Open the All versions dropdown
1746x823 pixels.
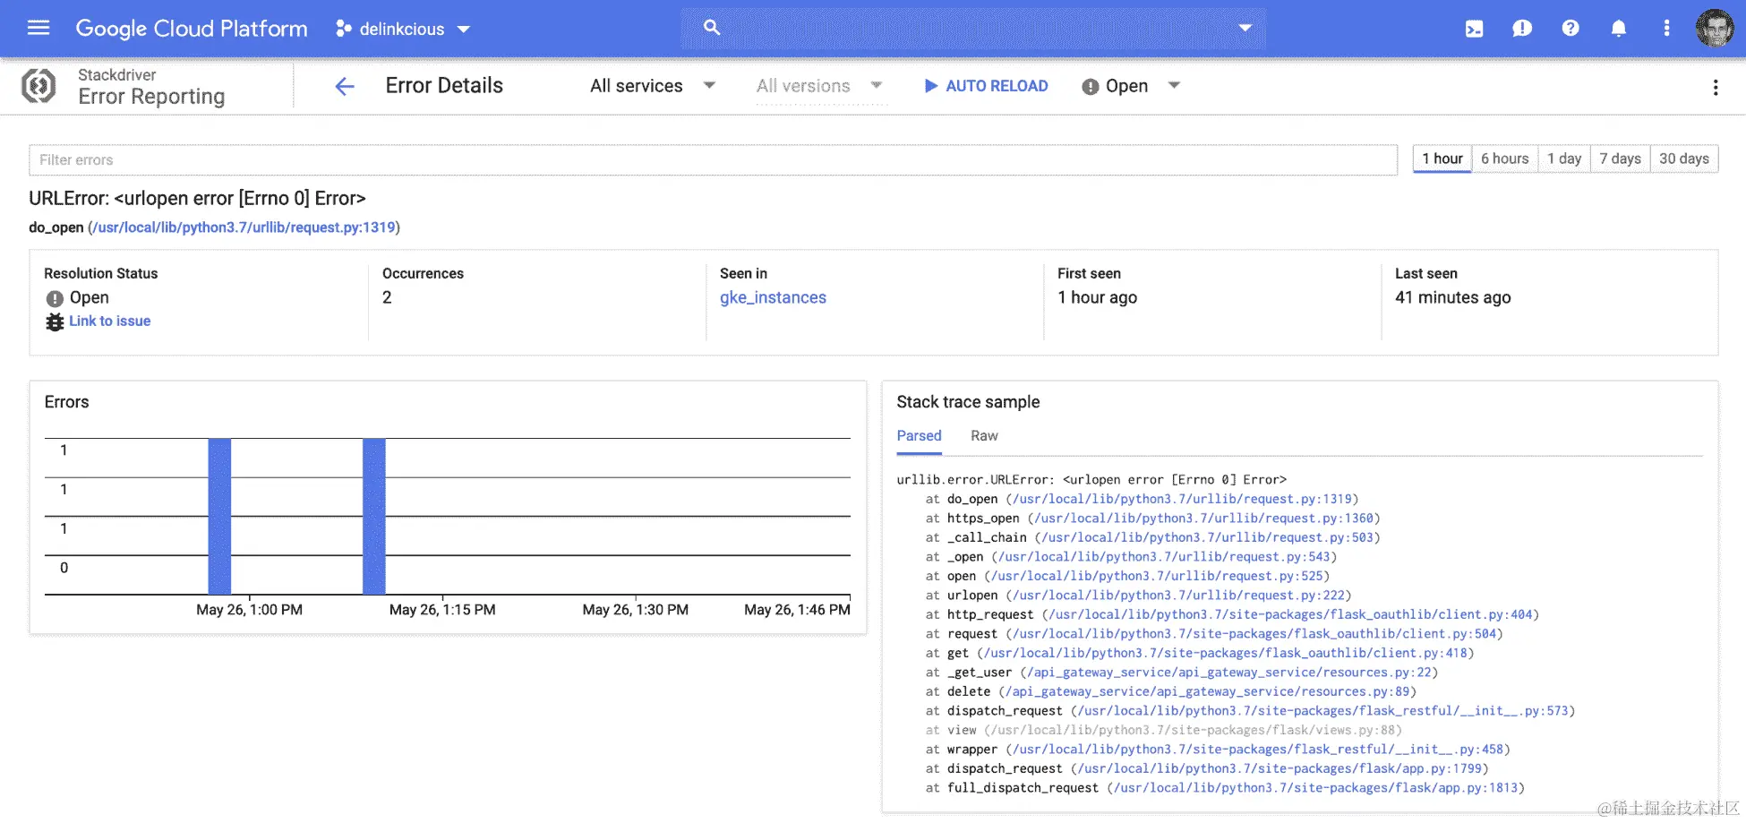pos(819,86)
